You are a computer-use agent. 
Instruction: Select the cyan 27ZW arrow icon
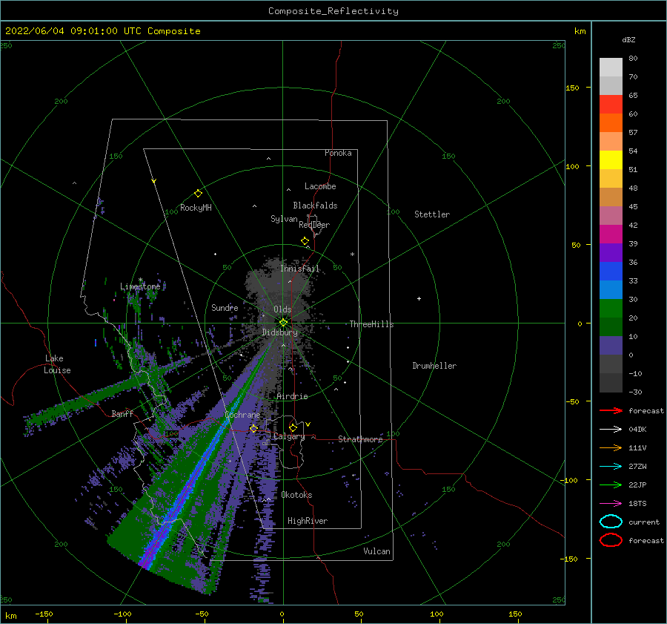611,467
